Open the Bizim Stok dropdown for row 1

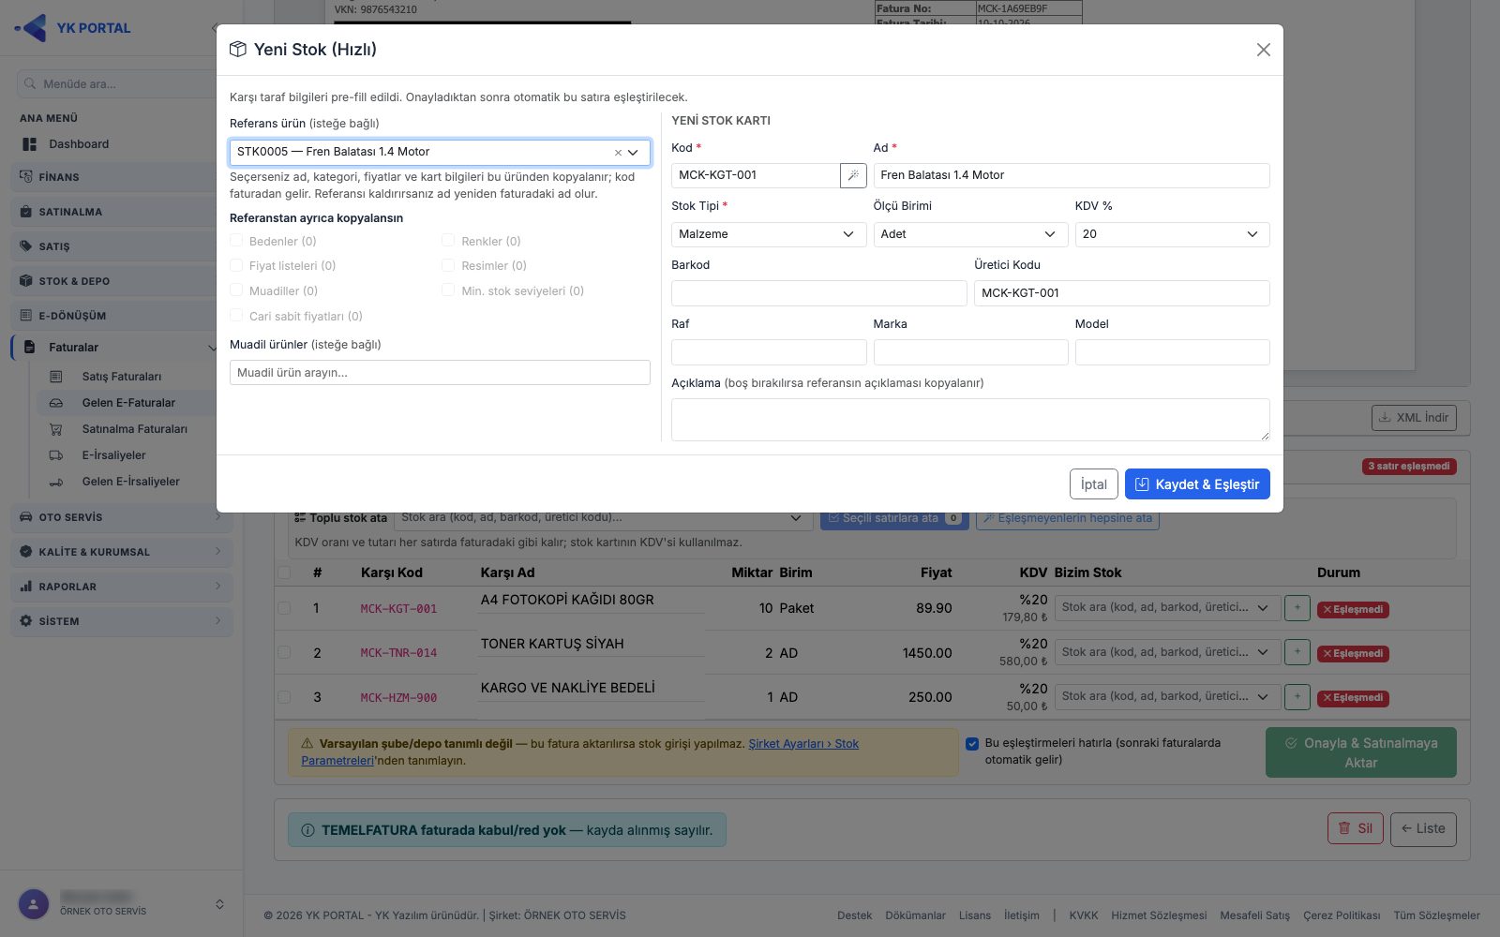click(1166, 607)
